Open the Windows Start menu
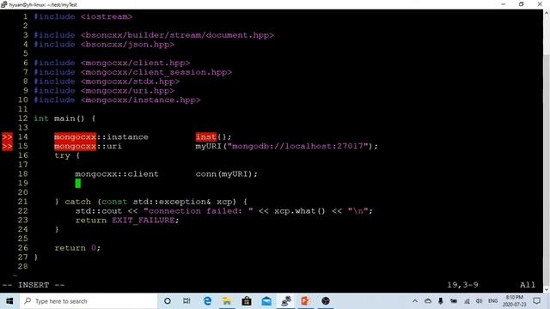550x309 pixels. point(9,301)
